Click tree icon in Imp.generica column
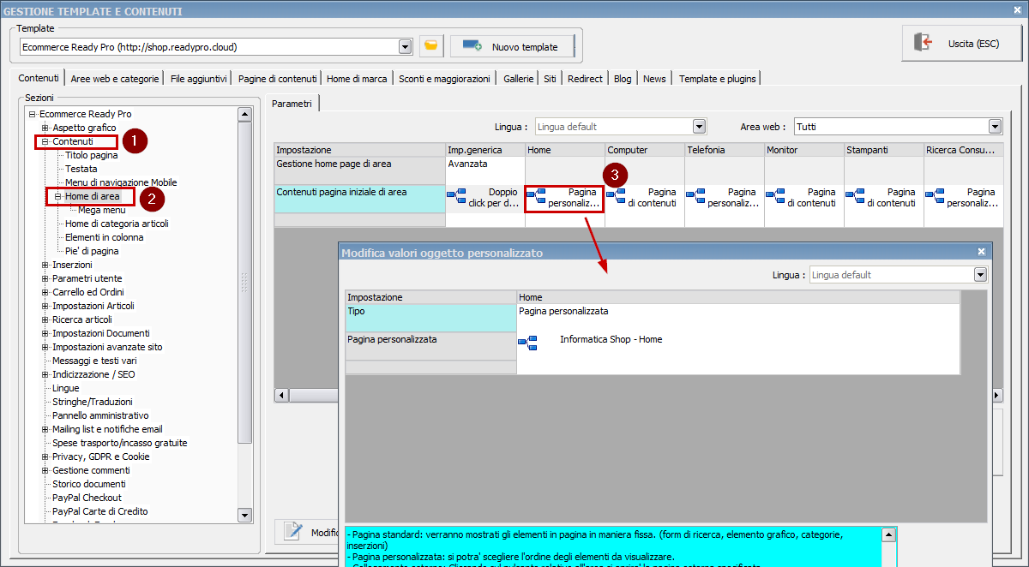The height and width of the screenshot is (567, 1029). [456, 198]
